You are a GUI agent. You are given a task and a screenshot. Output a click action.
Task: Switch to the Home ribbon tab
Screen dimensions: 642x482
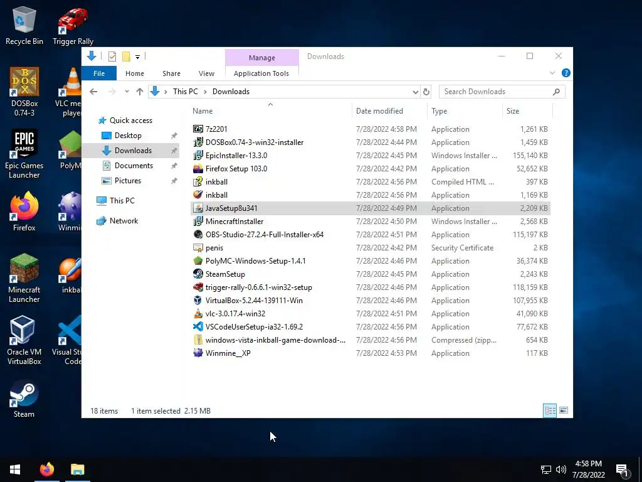pyautogui.click(x=135, y=73)
